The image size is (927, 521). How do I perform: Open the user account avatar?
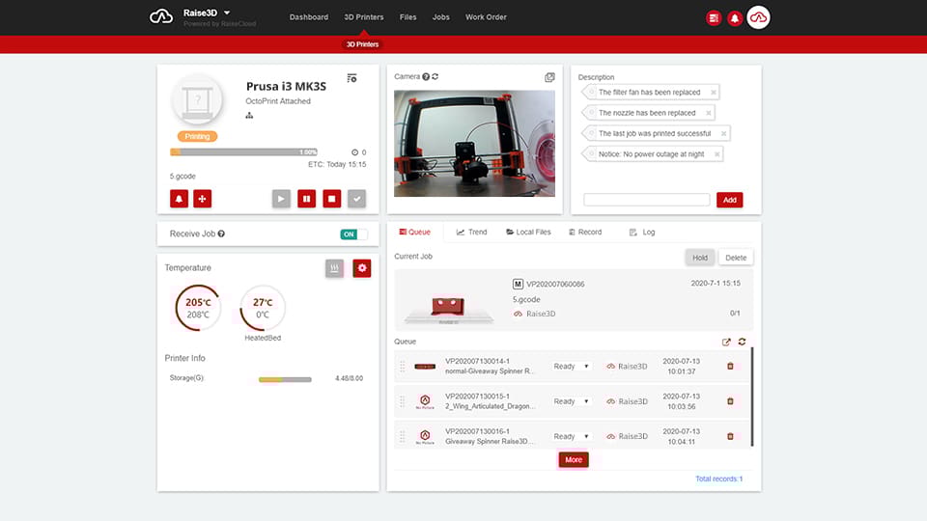[x=759, y=17]
